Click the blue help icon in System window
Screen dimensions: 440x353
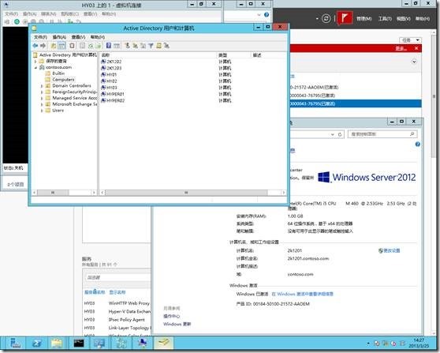pyautogui.click(x=418, y=145)
